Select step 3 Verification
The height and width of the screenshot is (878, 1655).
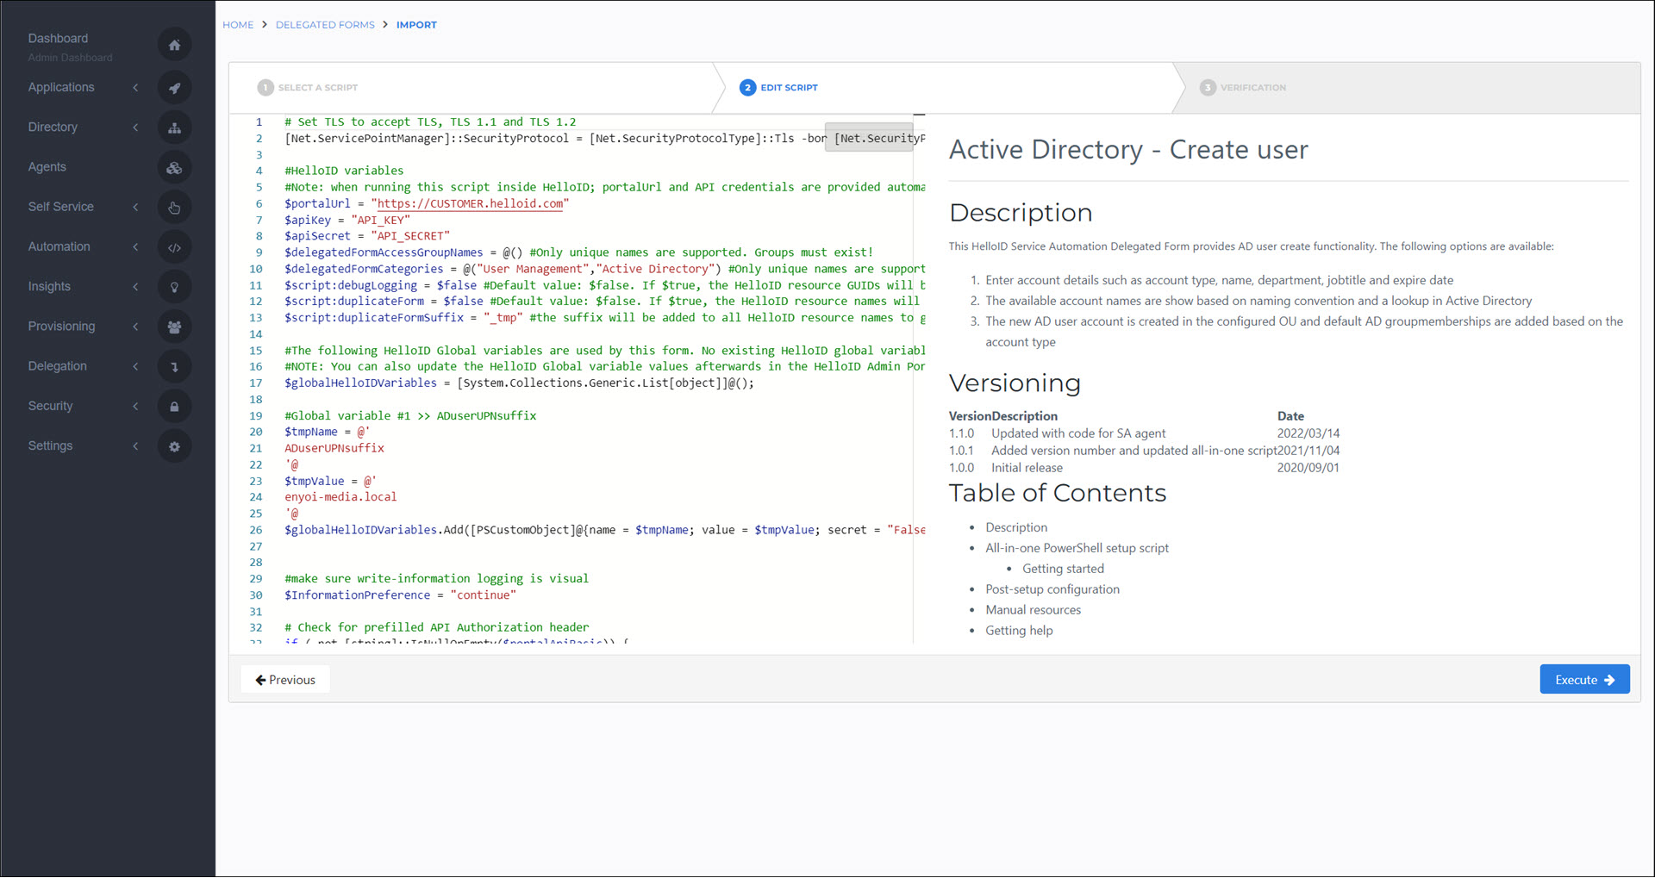pos(1243,88)
